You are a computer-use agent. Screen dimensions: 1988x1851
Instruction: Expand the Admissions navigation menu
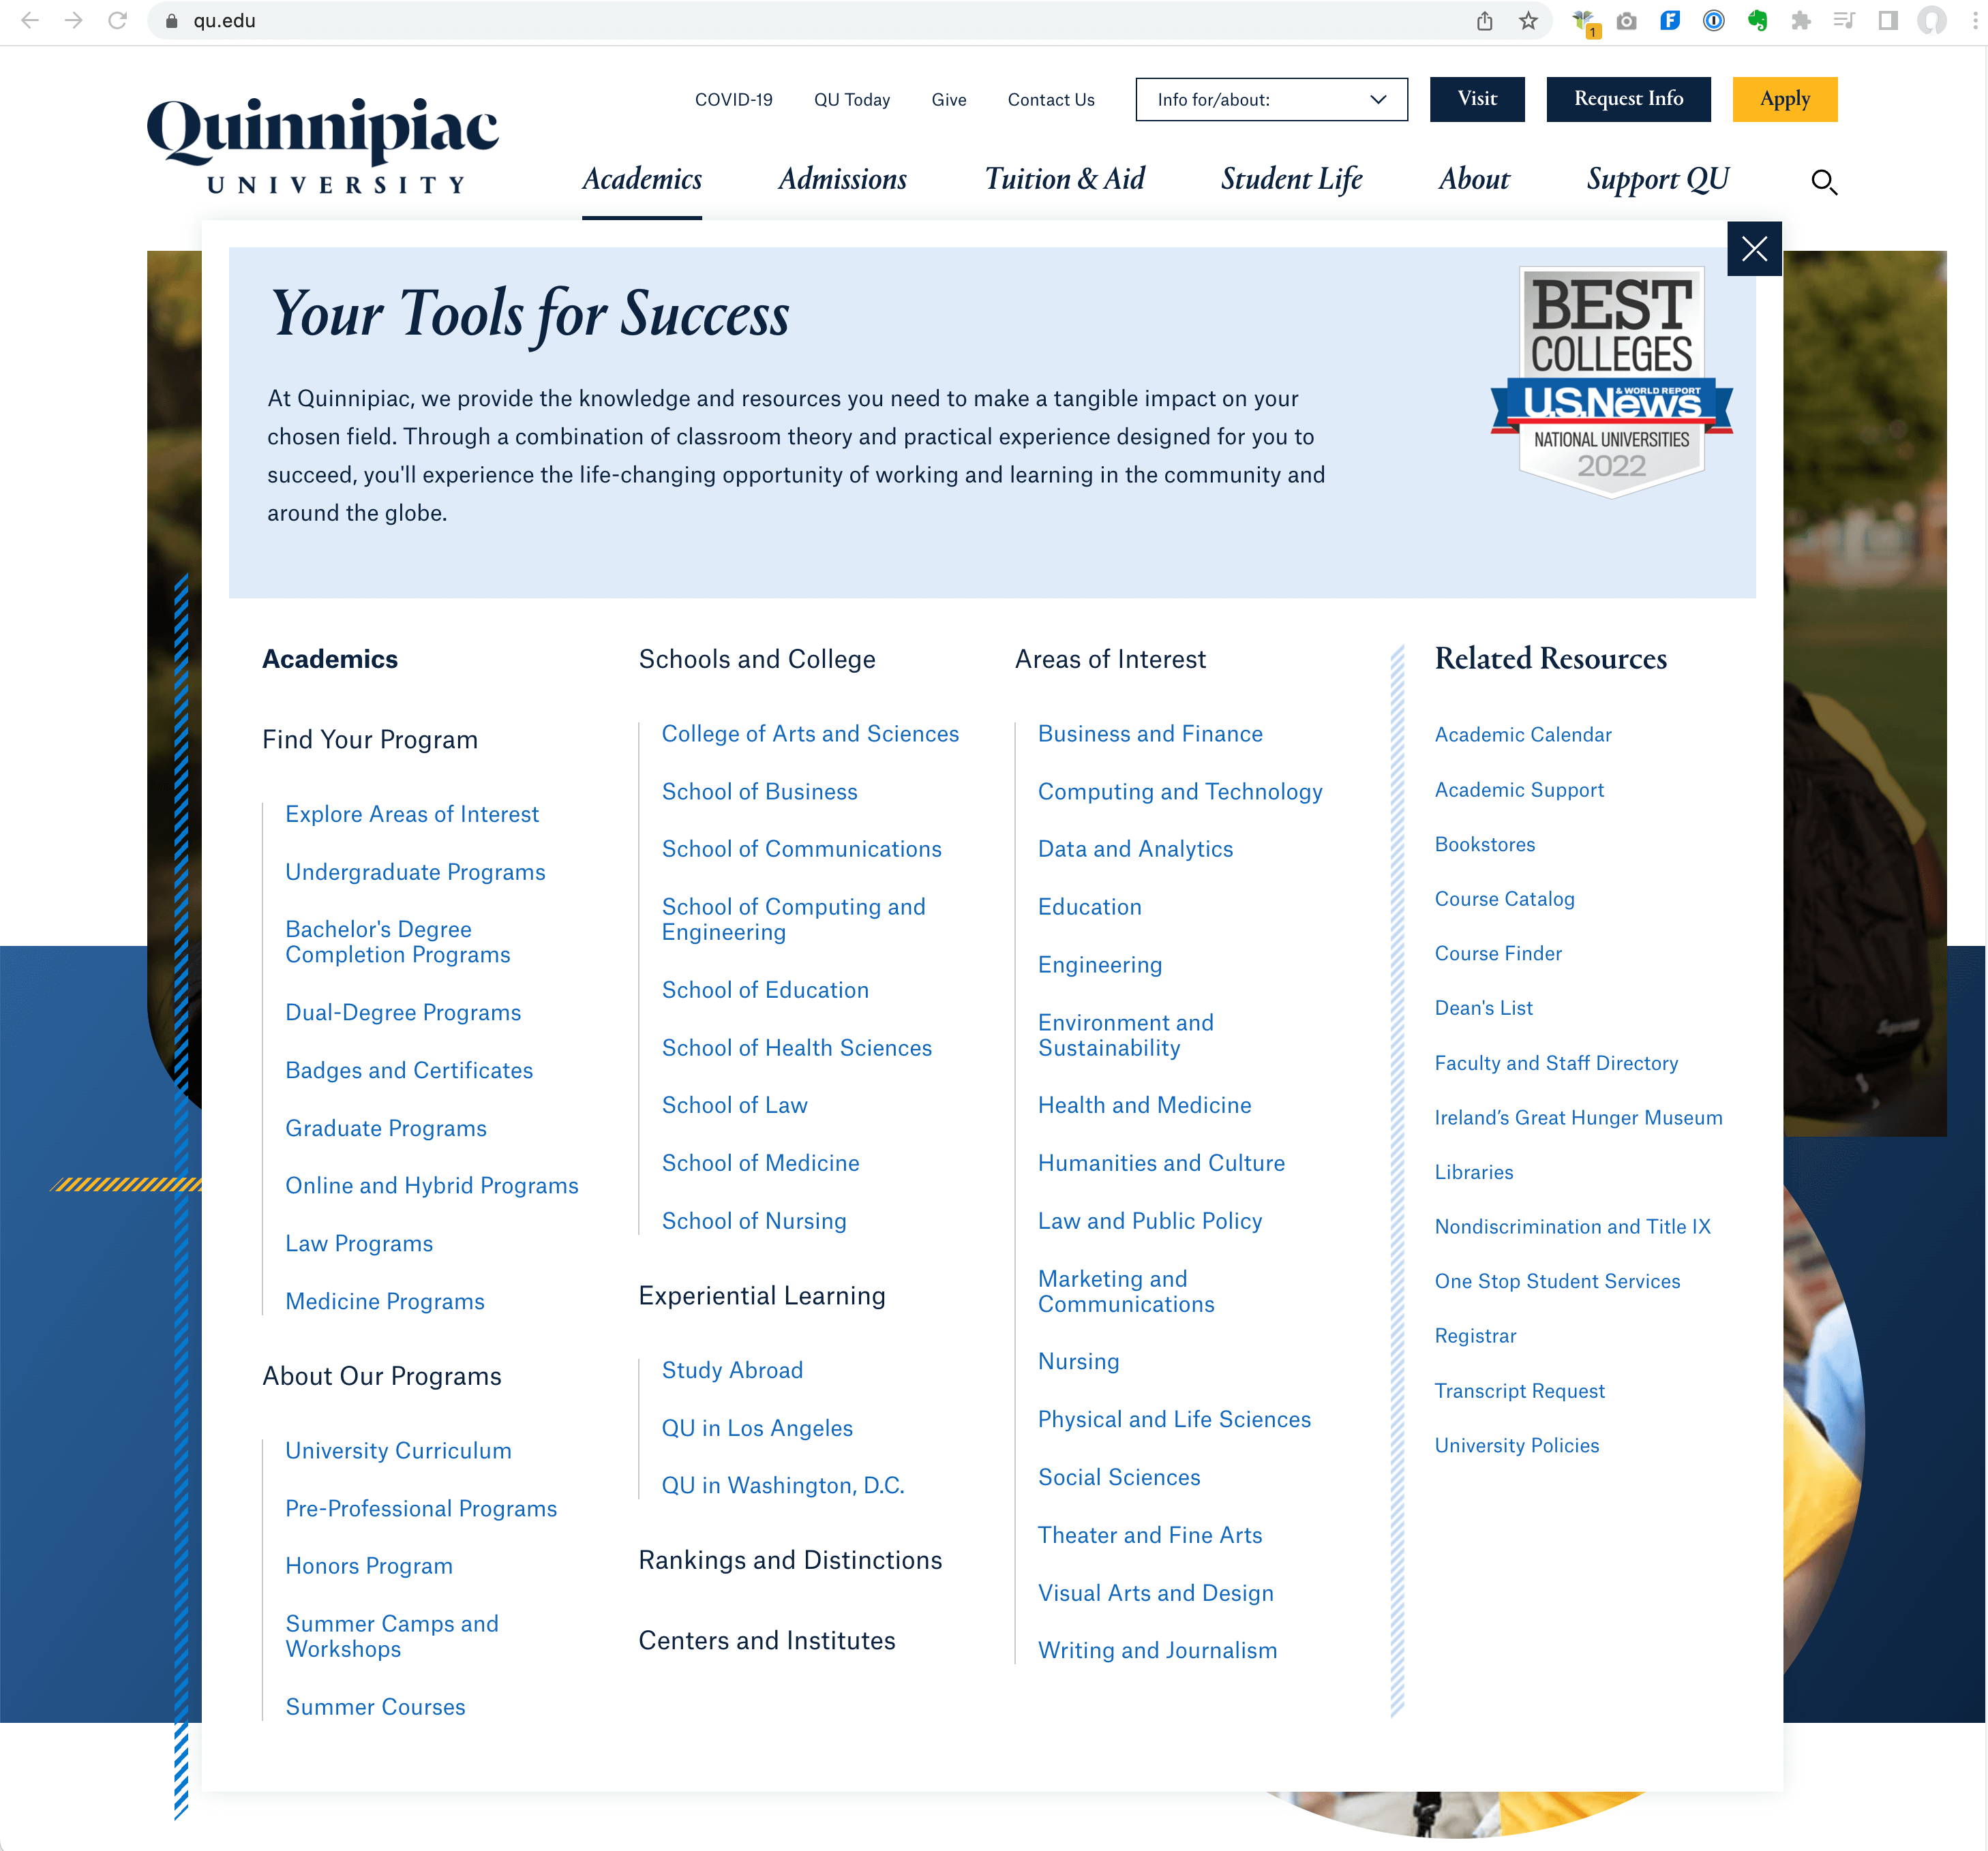[844, 179]
